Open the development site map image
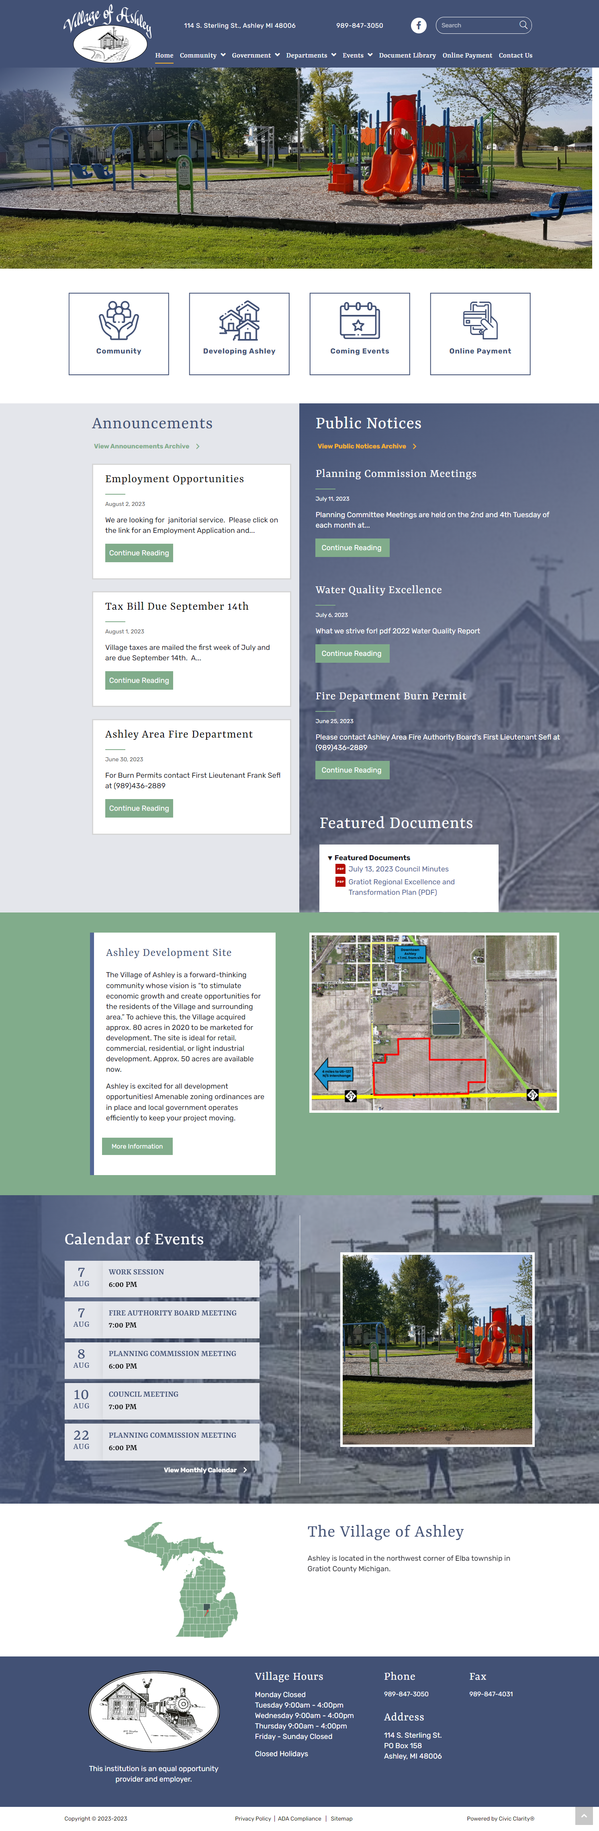 point(433,1022)
